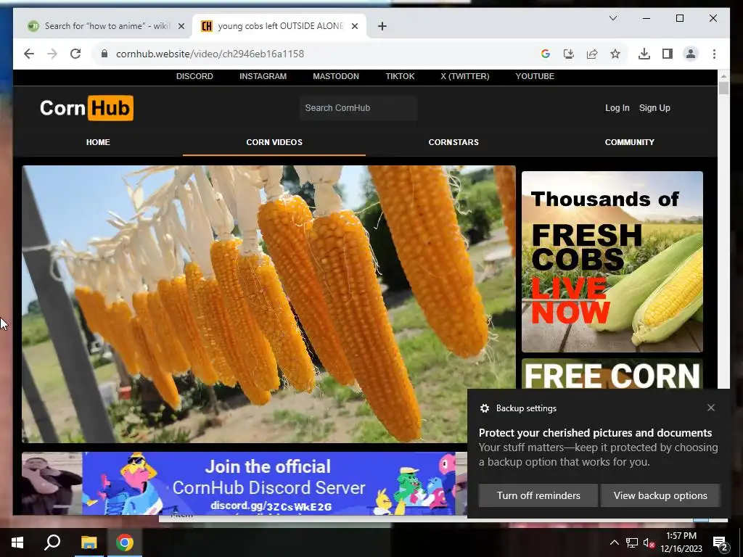Screen dimensions: 743x557
Task: Bookmark this tab with the star
Action: [x=615, y=54]
